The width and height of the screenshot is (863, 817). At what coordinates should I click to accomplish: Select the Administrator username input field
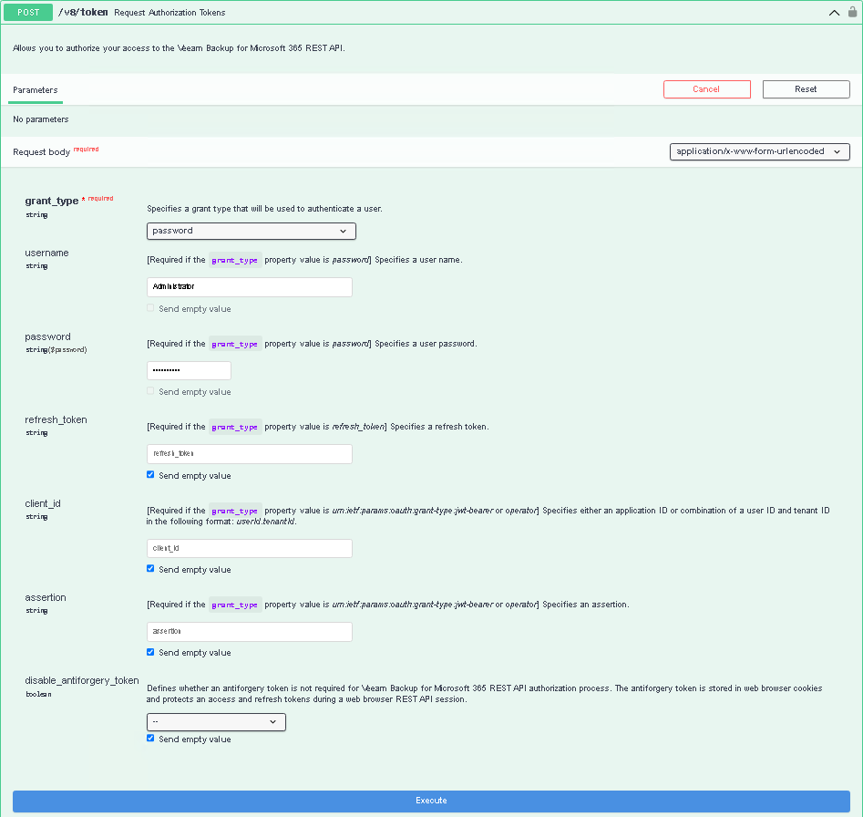click(x=249, y=286)
